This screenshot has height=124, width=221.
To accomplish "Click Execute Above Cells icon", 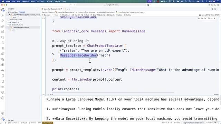I will tap(202, 18).
